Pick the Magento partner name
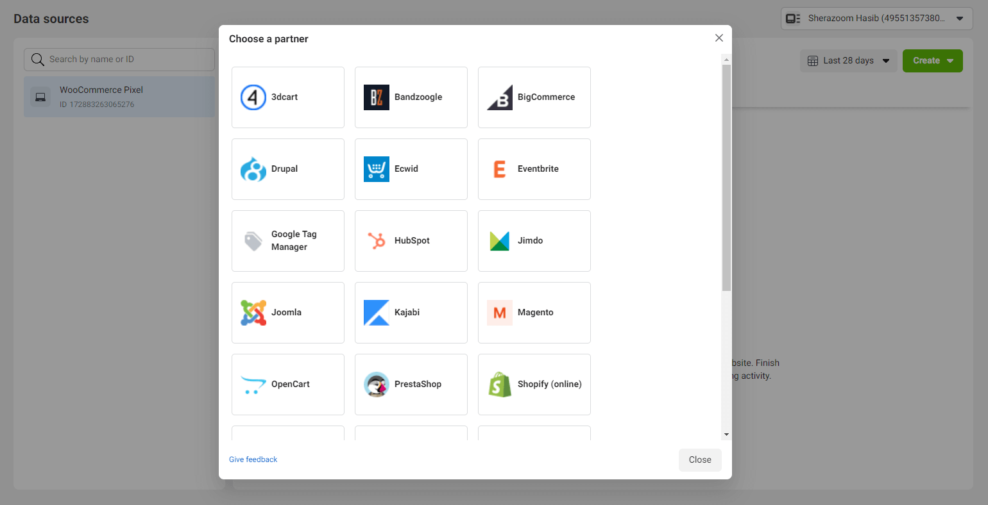The width and height of the screenshot is (988, 505). click(x=536, y=313)
